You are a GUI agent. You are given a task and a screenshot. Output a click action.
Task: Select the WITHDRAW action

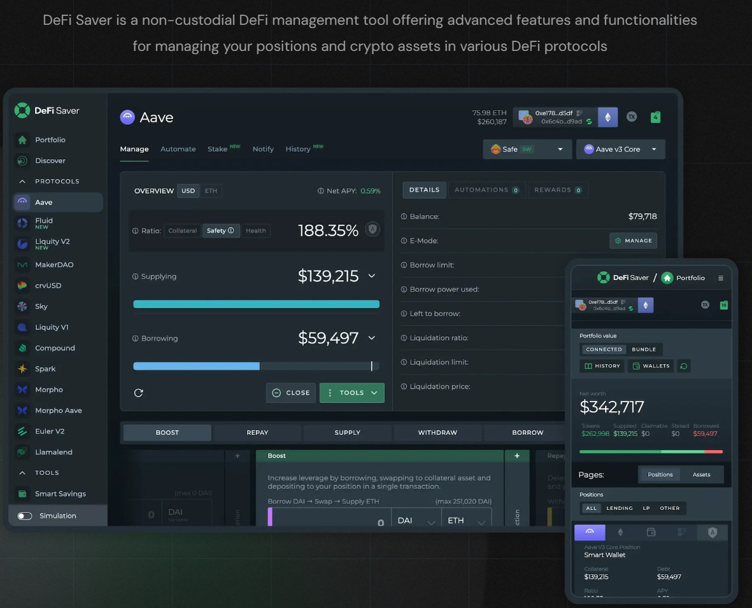437,432
